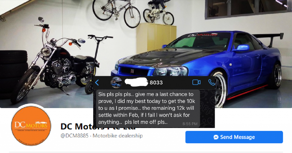Open the chat contact's profile avatar
The image size is (292, 153).
click(x=116, y=82)
